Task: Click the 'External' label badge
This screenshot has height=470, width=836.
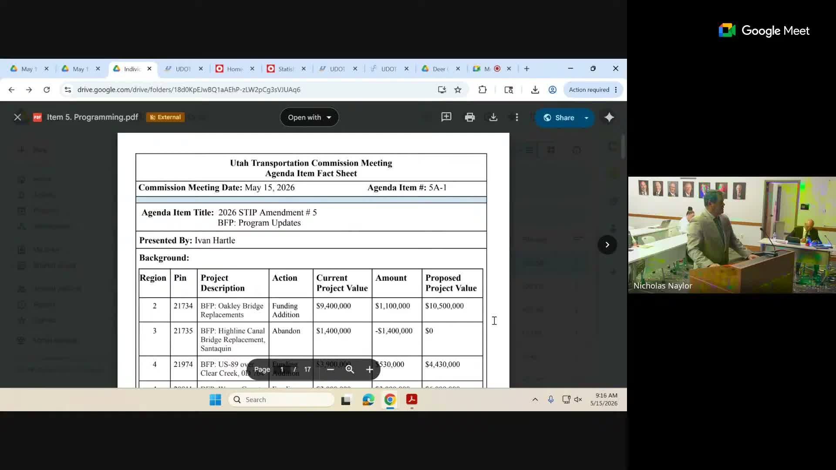Action: 165,117
